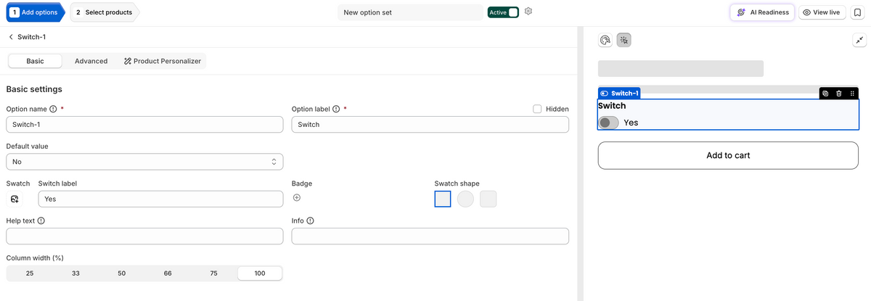Set column width to 100
Image resolution: width=871 pixels, height=301 pixels.
260,273
